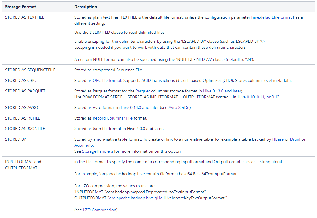Open the ORC file format link

click(107, 81)
